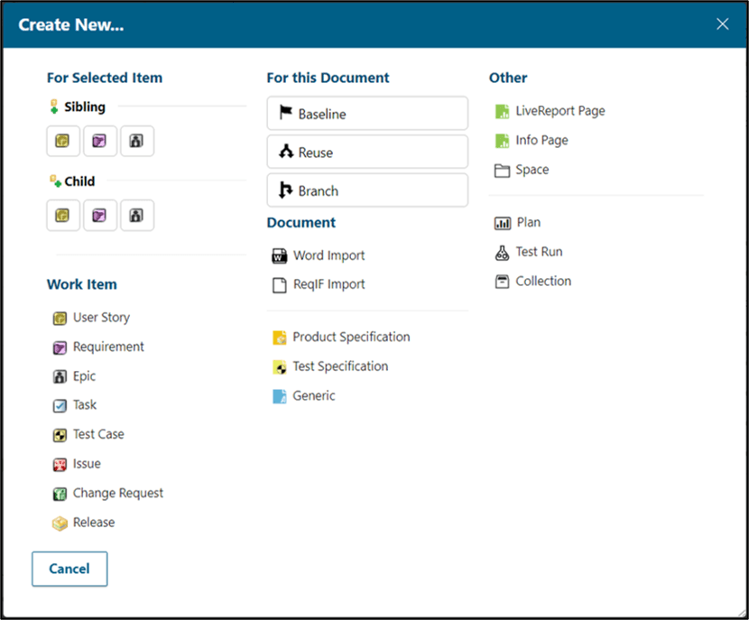Create a new Release work item

pos(93,523)
